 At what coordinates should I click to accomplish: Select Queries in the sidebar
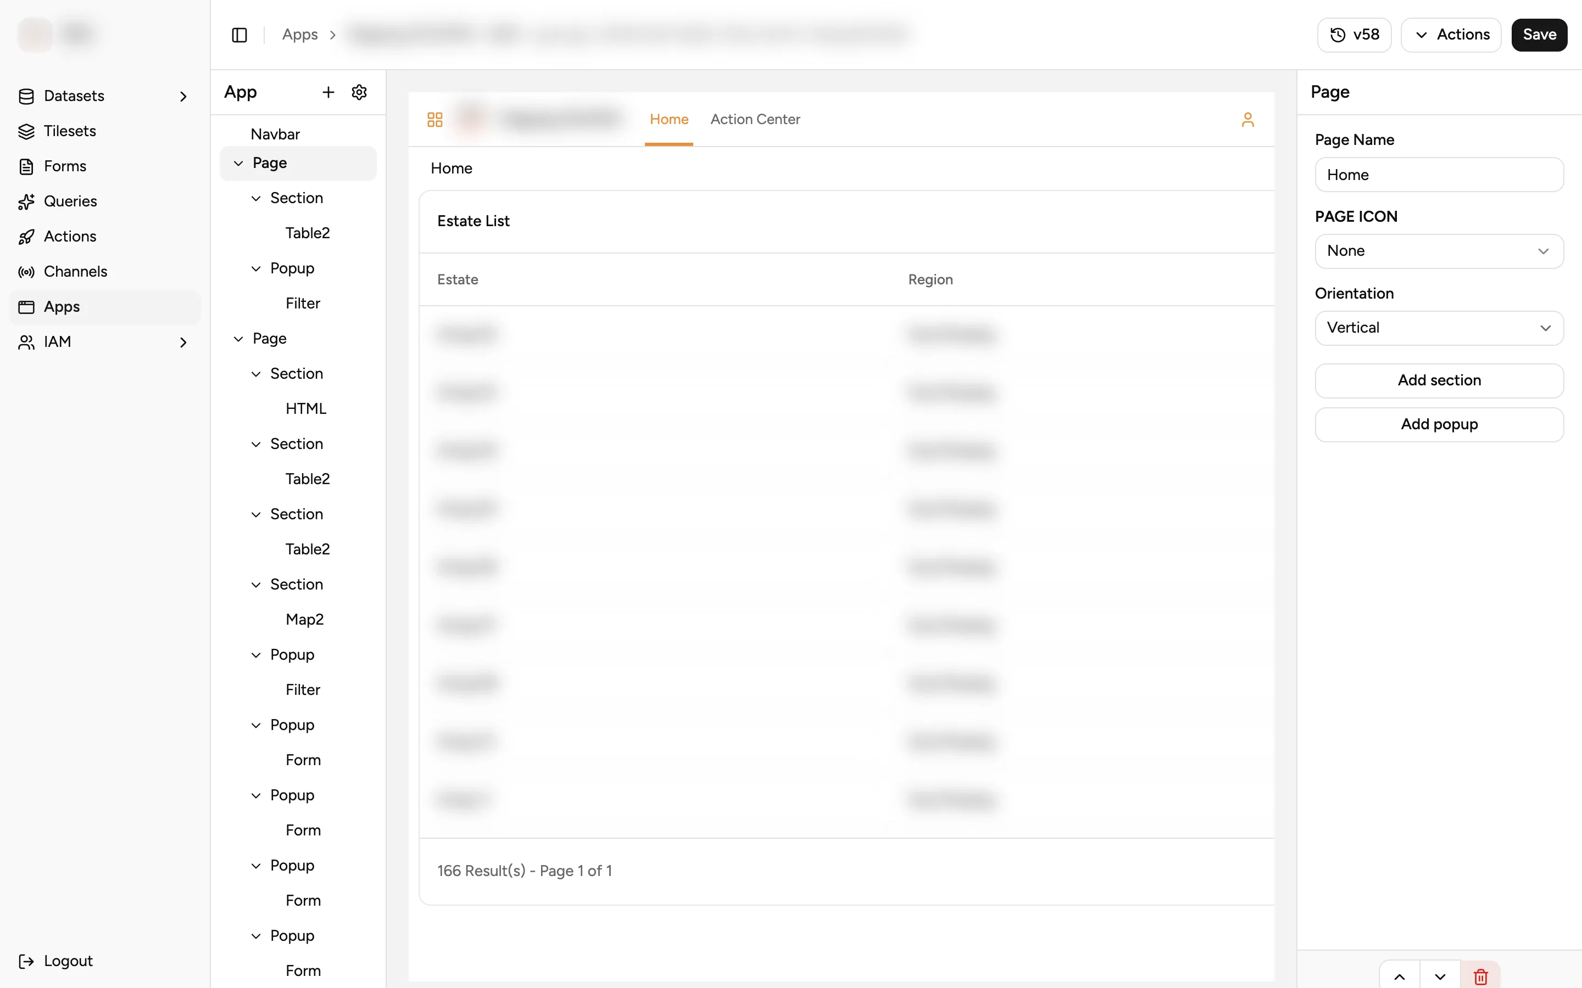pos(105,202)
